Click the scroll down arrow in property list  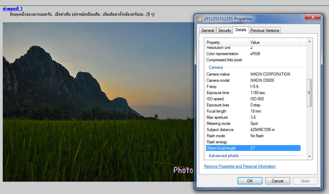(309, 156)
